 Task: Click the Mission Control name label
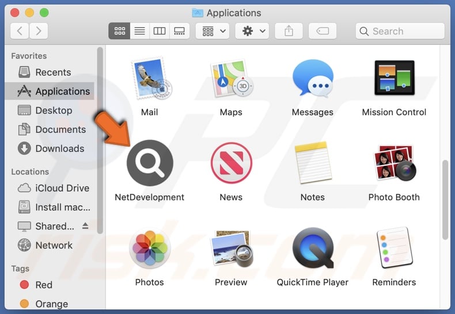pyautogui.click(x=394, y=112)
